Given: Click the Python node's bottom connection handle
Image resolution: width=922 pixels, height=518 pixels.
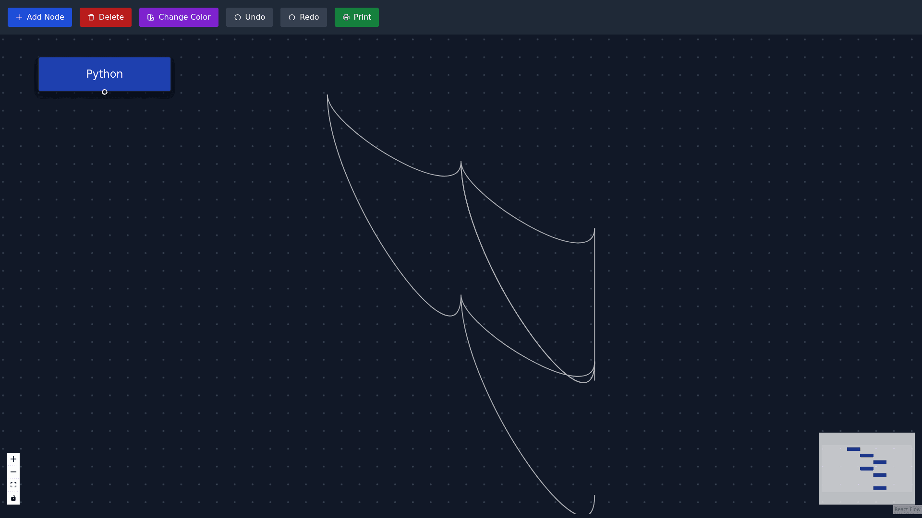Looking at the screenshot, I should point(105,92).
